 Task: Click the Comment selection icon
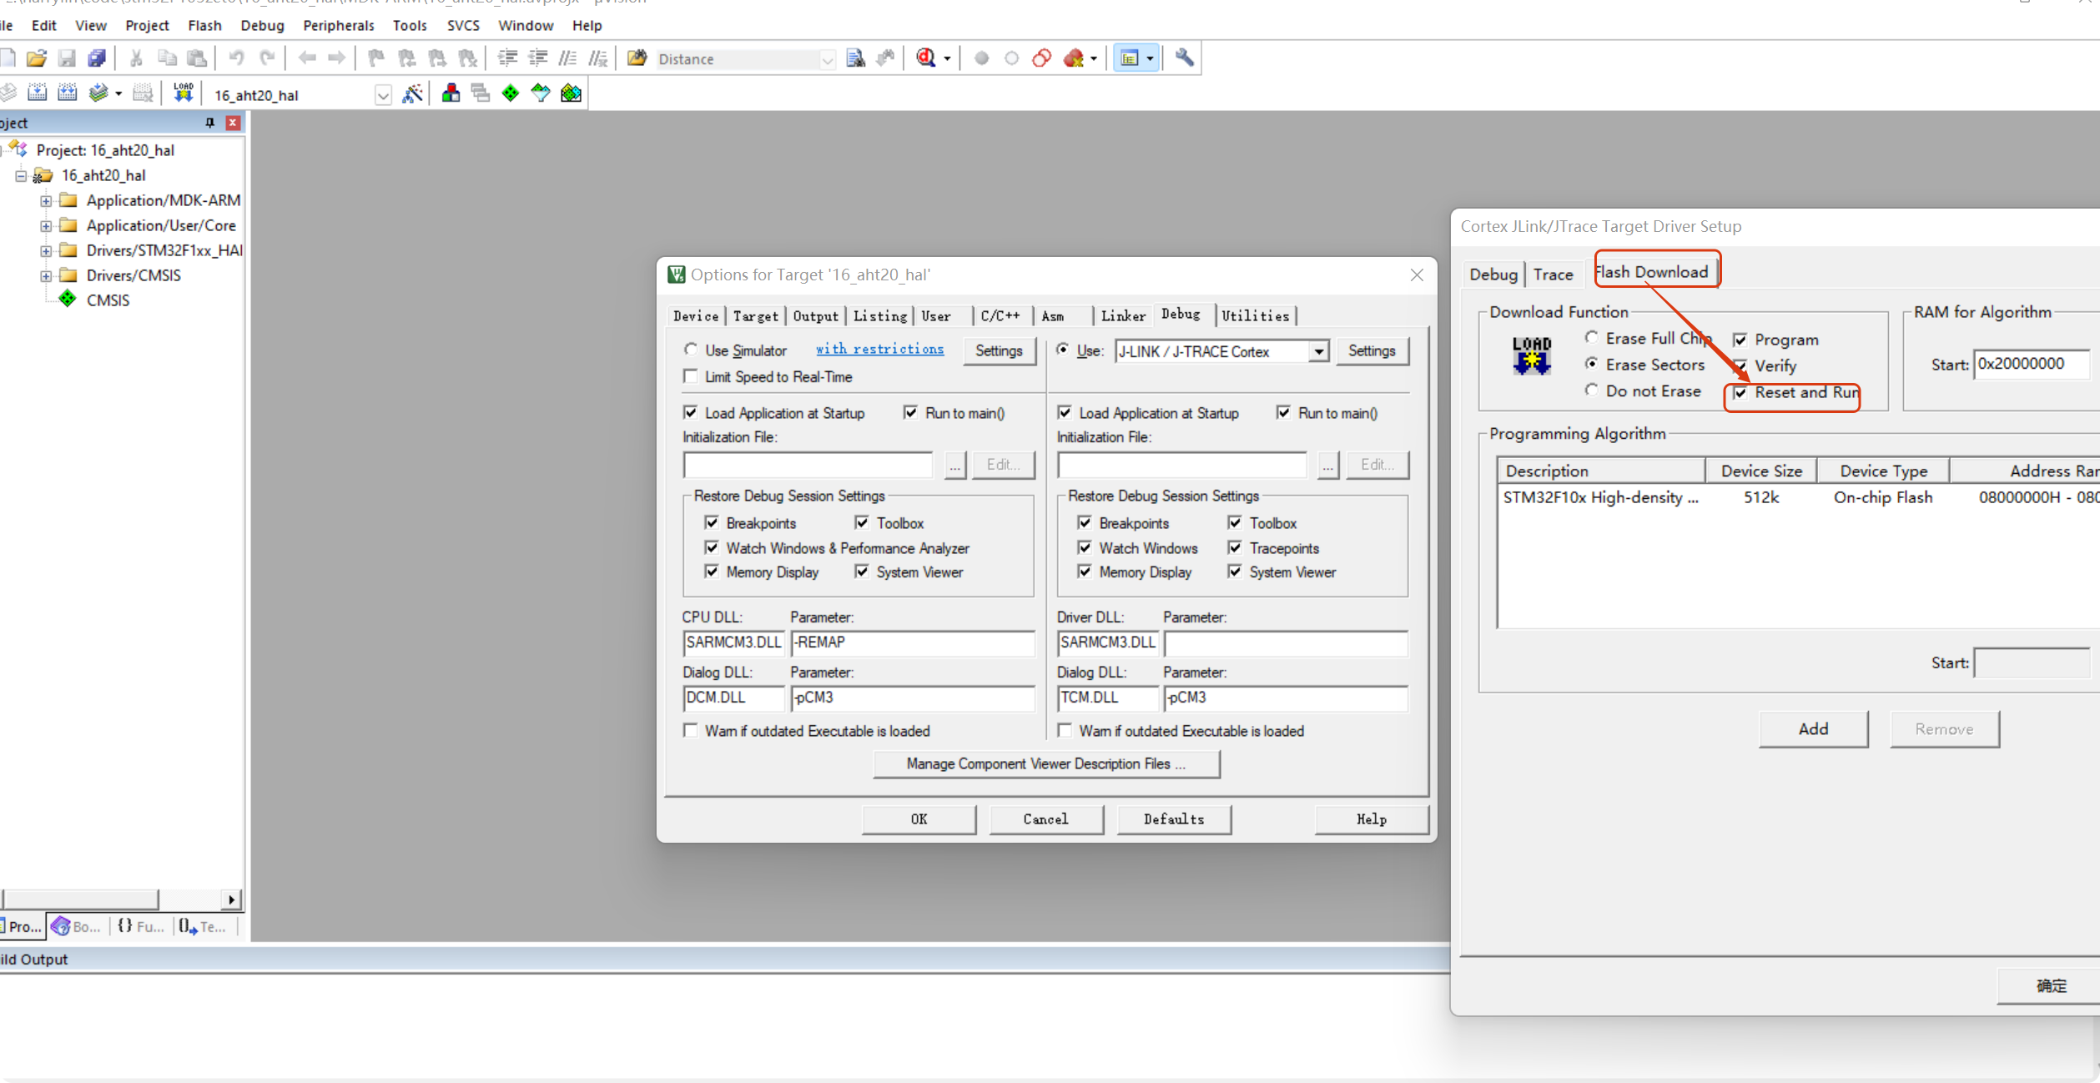coord(567,58)
